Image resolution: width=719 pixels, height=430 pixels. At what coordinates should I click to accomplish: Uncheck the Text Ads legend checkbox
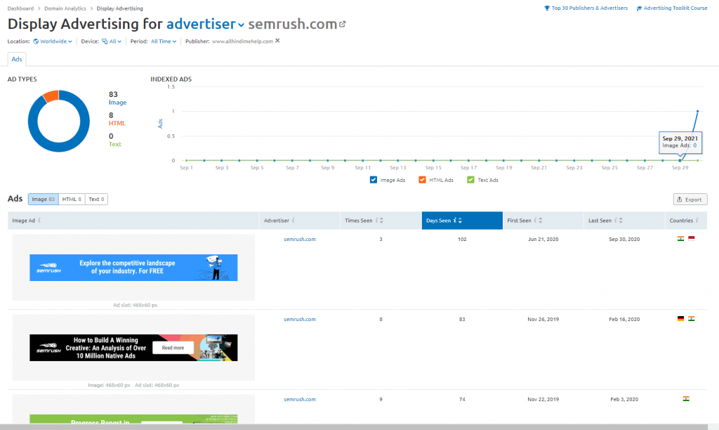(470, 180)
